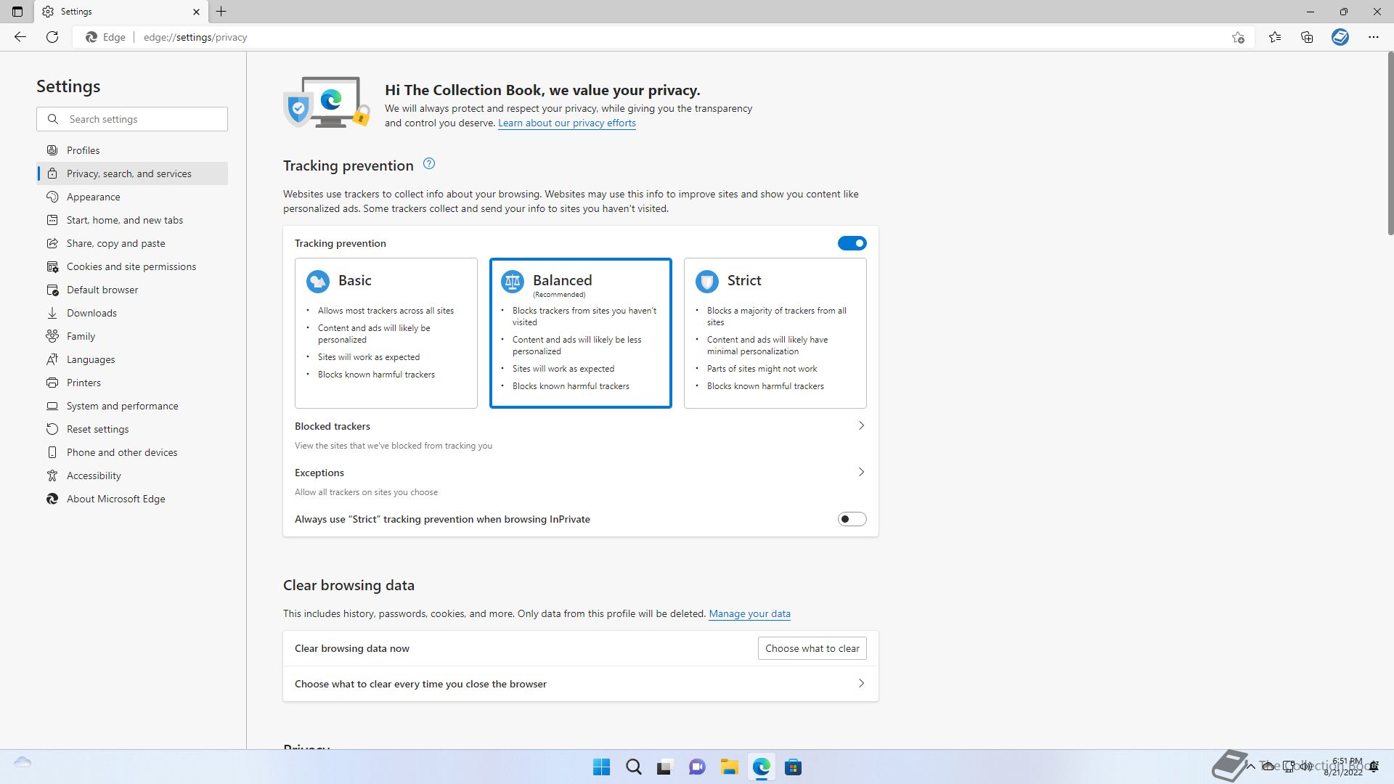Click the Strict shield icon
1394x784 pixels.
[707, 281]
